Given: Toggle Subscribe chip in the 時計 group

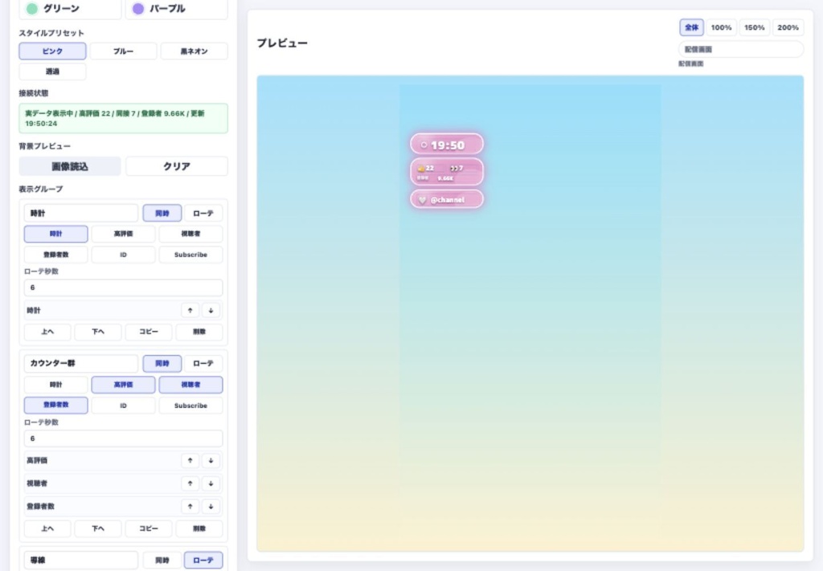Looking at the screenshot, I should [190, 255].
